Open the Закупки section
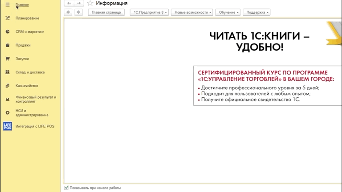The image size is (342, 192). [x=22, y=59]
